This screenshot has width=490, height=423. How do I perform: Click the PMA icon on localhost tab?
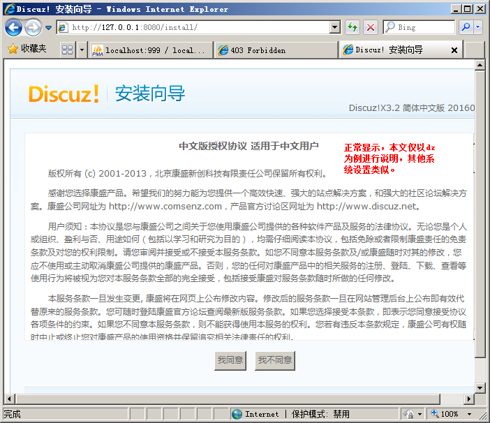tap(98, 50)
